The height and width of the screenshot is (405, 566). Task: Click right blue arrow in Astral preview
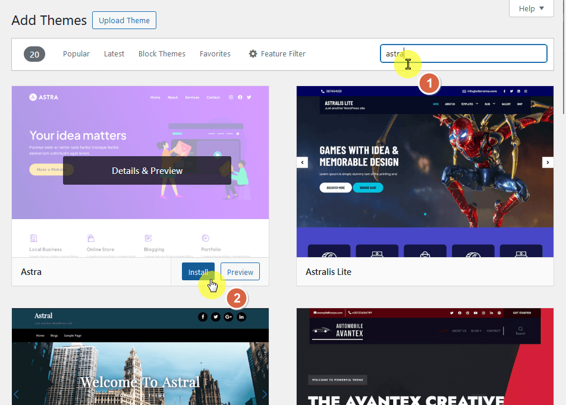coord(265,394)
